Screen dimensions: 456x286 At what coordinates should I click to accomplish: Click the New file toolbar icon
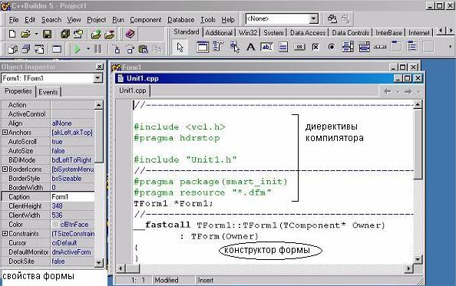(12, 34)
